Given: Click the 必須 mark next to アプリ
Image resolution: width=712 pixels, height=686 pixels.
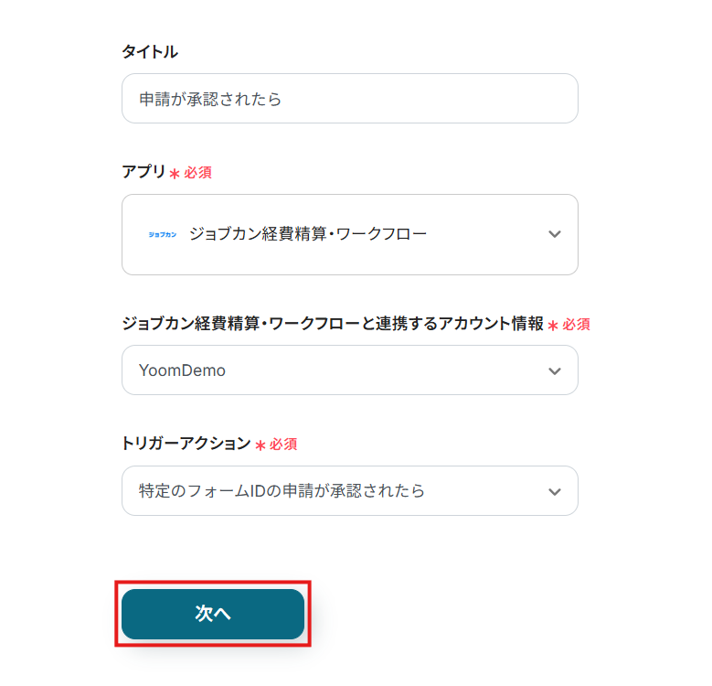Looking at the screenshot, I should (x=197, y=172).
